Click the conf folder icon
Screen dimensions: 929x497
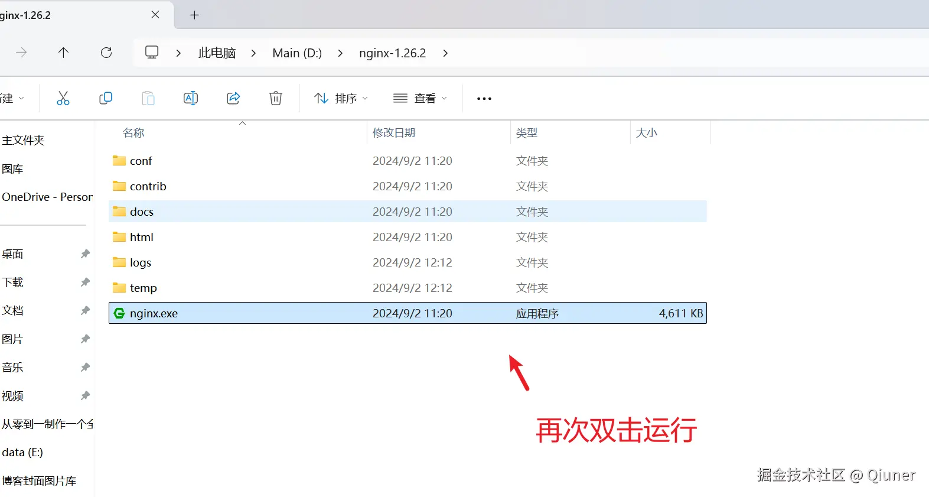click(119, 160)
